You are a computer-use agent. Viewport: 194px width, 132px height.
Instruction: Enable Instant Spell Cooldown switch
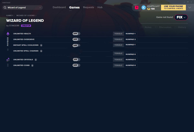tap(76, 45)
